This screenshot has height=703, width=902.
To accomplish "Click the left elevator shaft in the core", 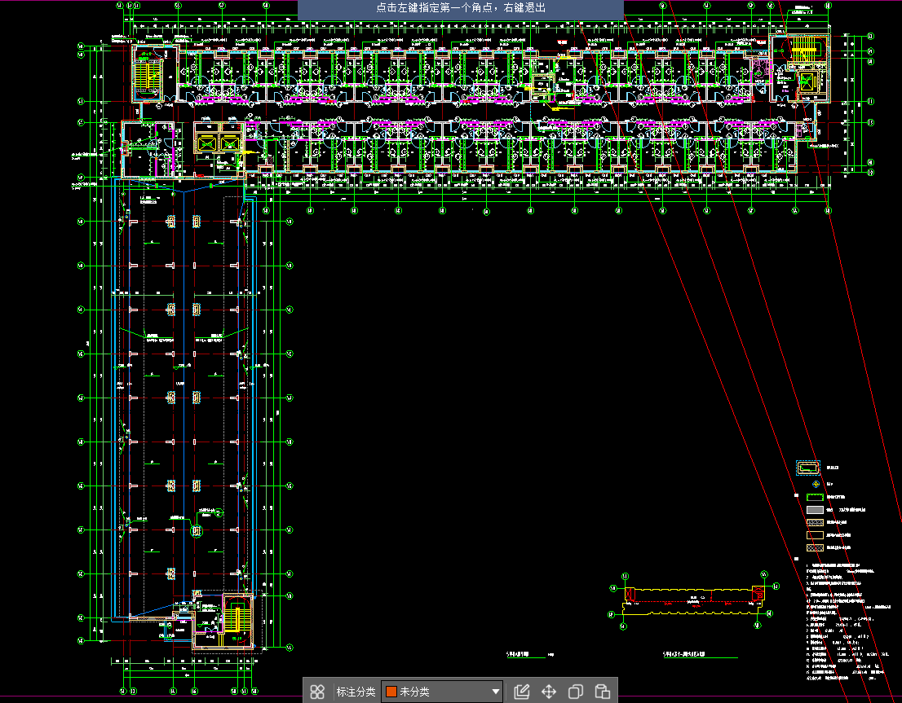I will coord(206,144).
